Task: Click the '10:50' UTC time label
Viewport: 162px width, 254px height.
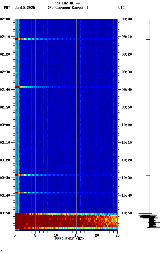Action: (x=127, y=213)
